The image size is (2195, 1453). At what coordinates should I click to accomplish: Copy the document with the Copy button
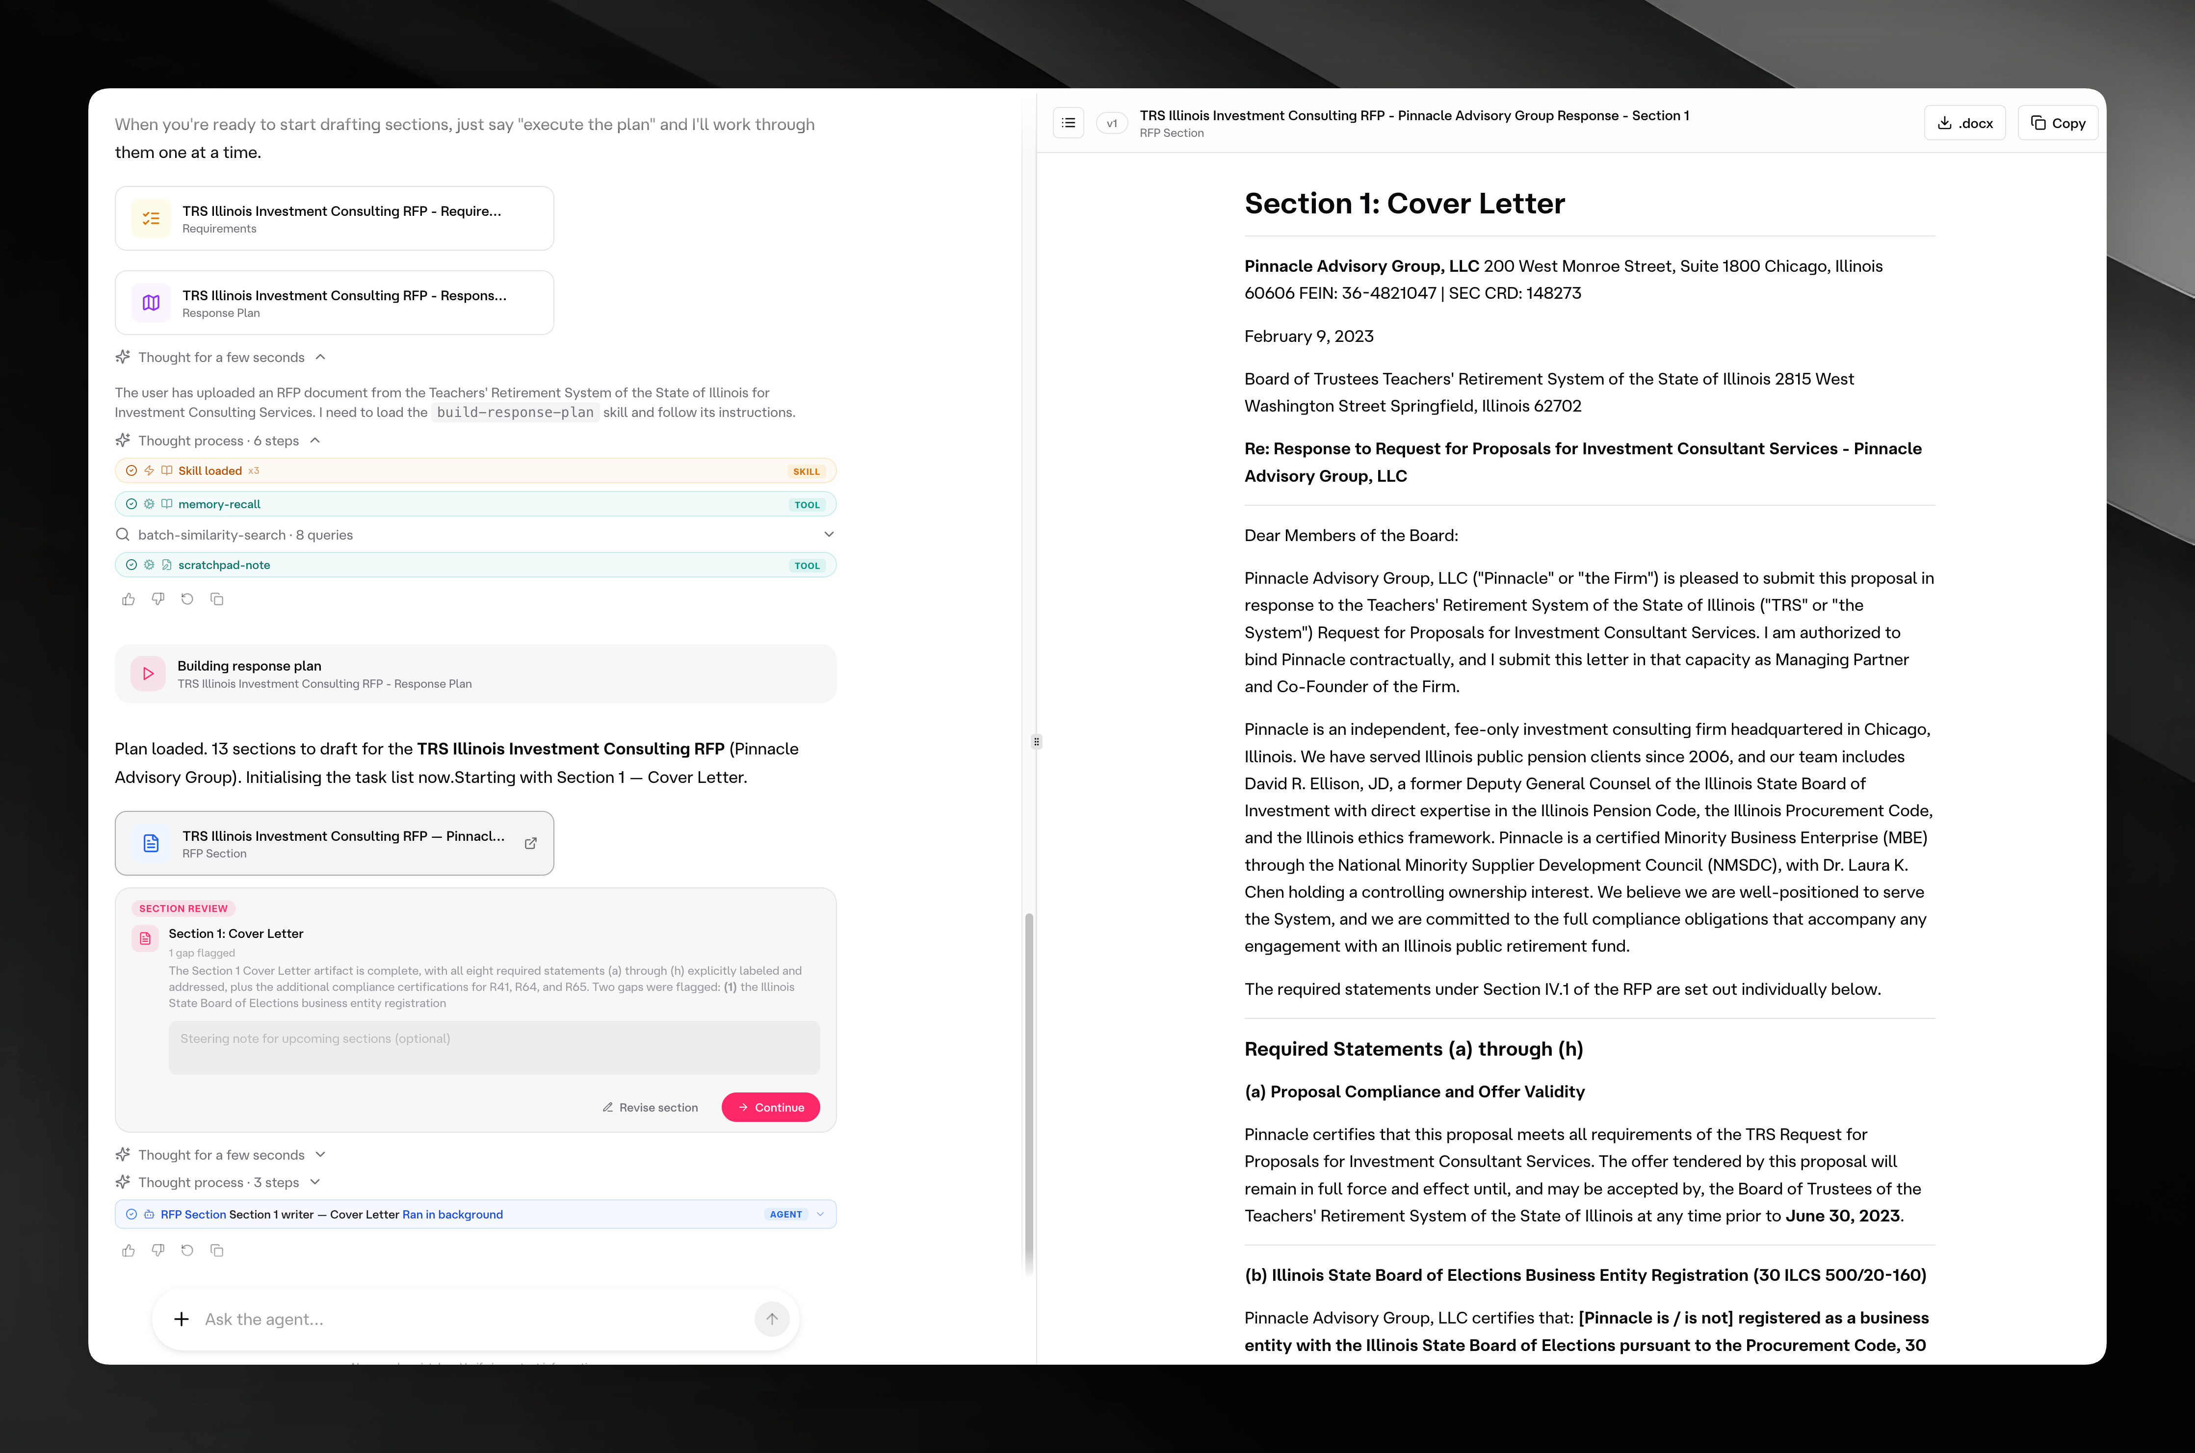pyautogui.click(x=2058, y=123)
